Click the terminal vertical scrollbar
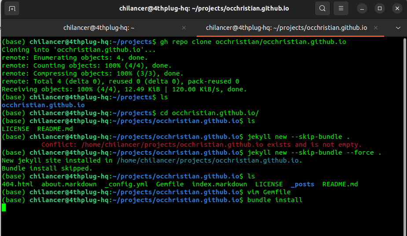Image resolution: width=407 pixels, height=236 pixels. point(405,136)
